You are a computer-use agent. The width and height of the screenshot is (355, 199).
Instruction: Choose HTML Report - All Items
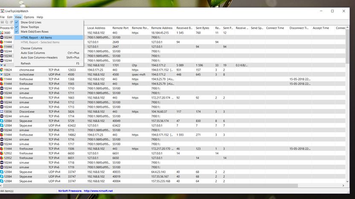click(x=49, y=38)
